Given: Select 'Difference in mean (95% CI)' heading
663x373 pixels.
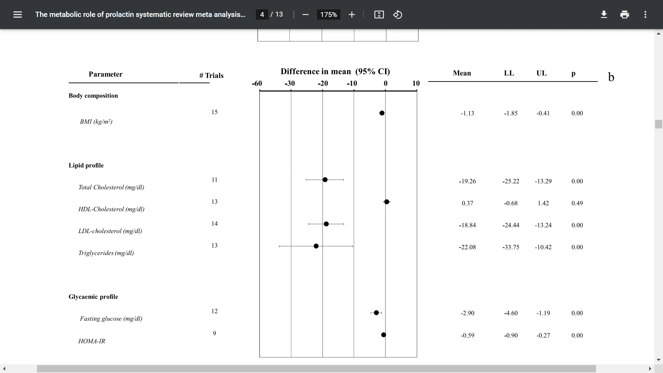Looking at the screenshot, I should [335, 71].
